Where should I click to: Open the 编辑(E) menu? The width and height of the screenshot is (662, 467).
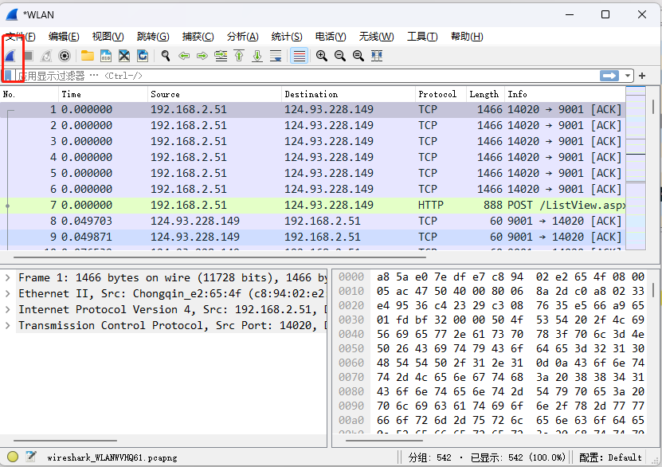pyautogui.click(x=64, y=37)
